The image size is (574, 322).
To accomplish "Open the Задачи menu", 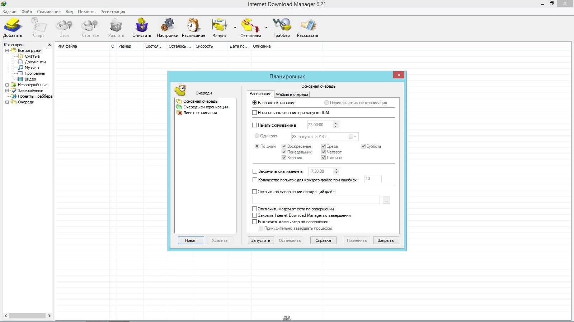I will (x=9, y=12).
